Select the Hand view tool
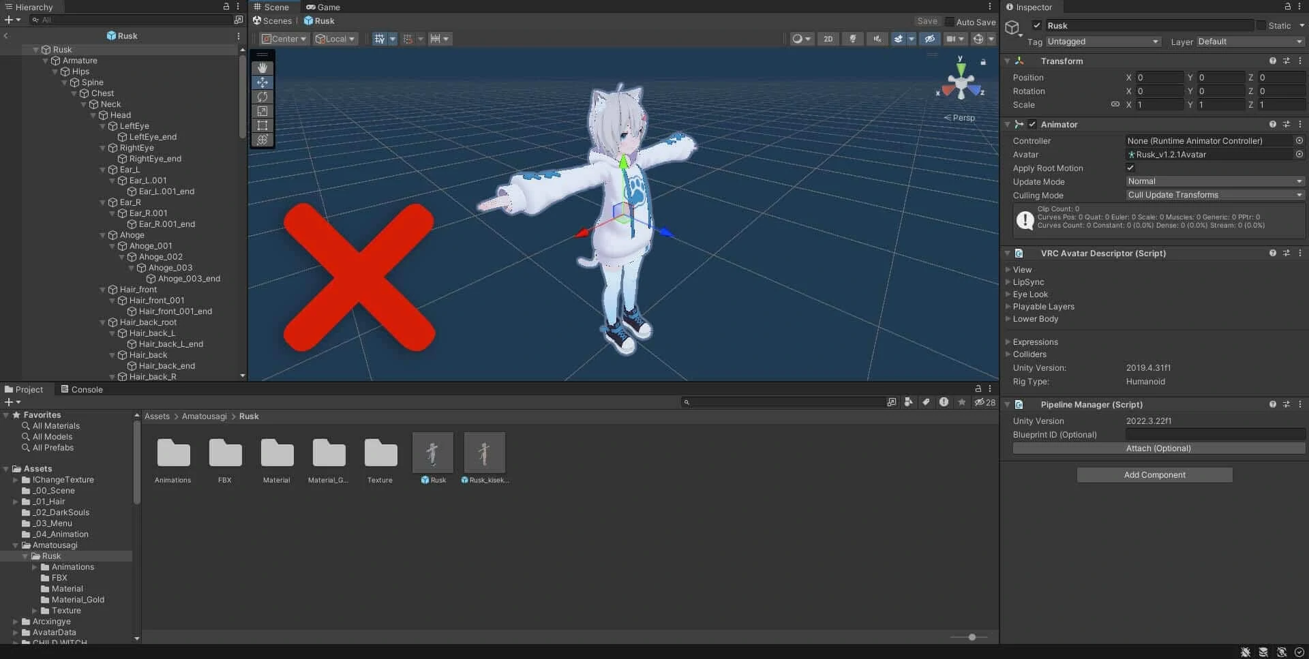The width and height of the screenshot is (1309, 659). coord(262,68)
